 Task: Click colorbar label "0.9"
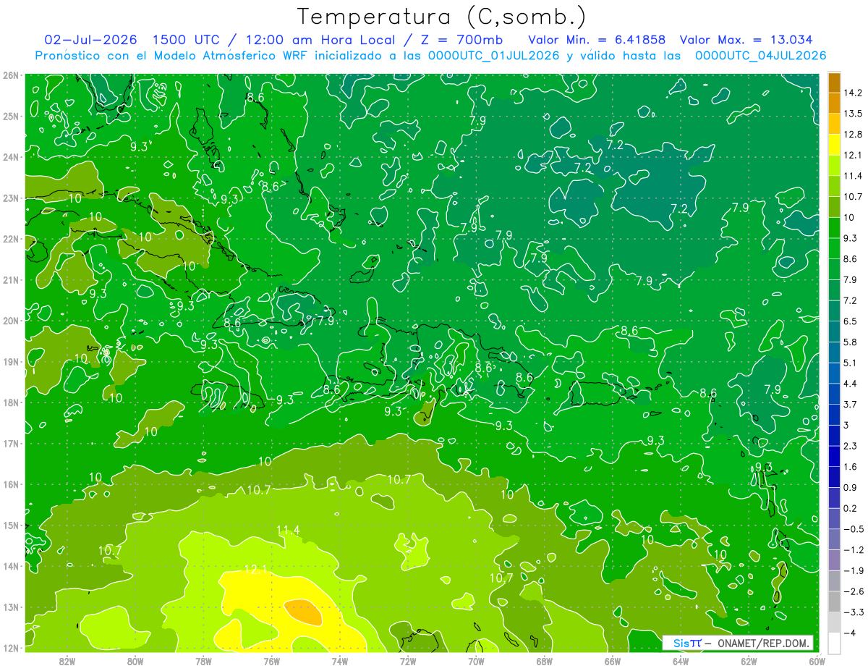851,487
